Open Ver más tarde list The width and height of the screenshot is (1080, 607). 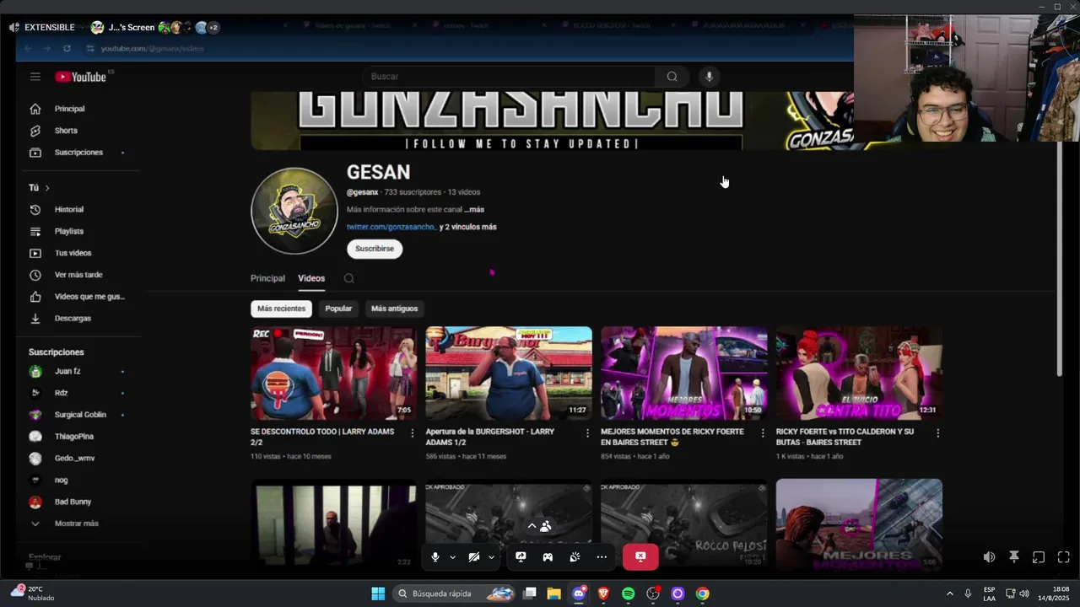(x=78, y=275)
